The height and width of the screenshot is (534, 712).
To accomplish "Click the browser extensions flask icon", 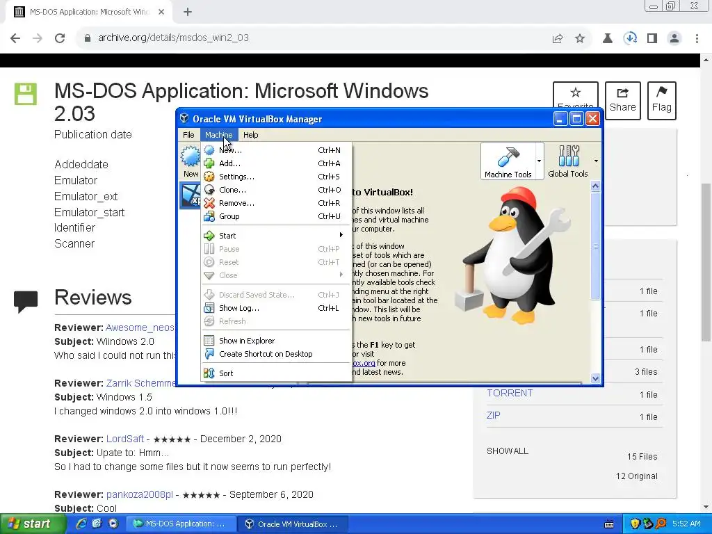I will [608, 38].
